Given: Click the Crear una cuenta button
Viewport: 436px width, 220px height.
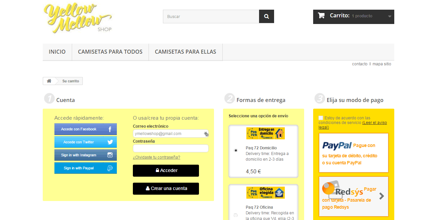Looking at the screenshot, I should pyautogui.click(x=166, y=189).
